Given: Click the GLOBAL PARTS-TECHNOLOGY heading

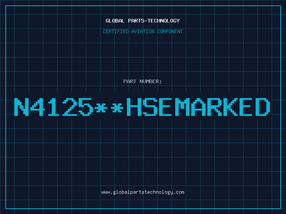Looking at the screenshot, I should coord(143,21).
